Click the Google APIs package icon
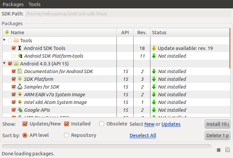 20,110
